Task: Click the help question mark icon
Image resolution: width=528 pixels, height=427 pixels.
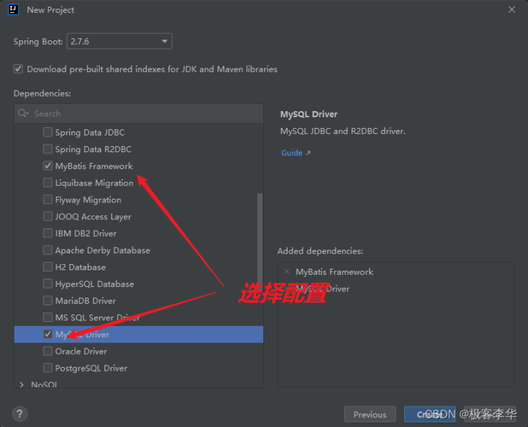Action: (x=20, y=414)
